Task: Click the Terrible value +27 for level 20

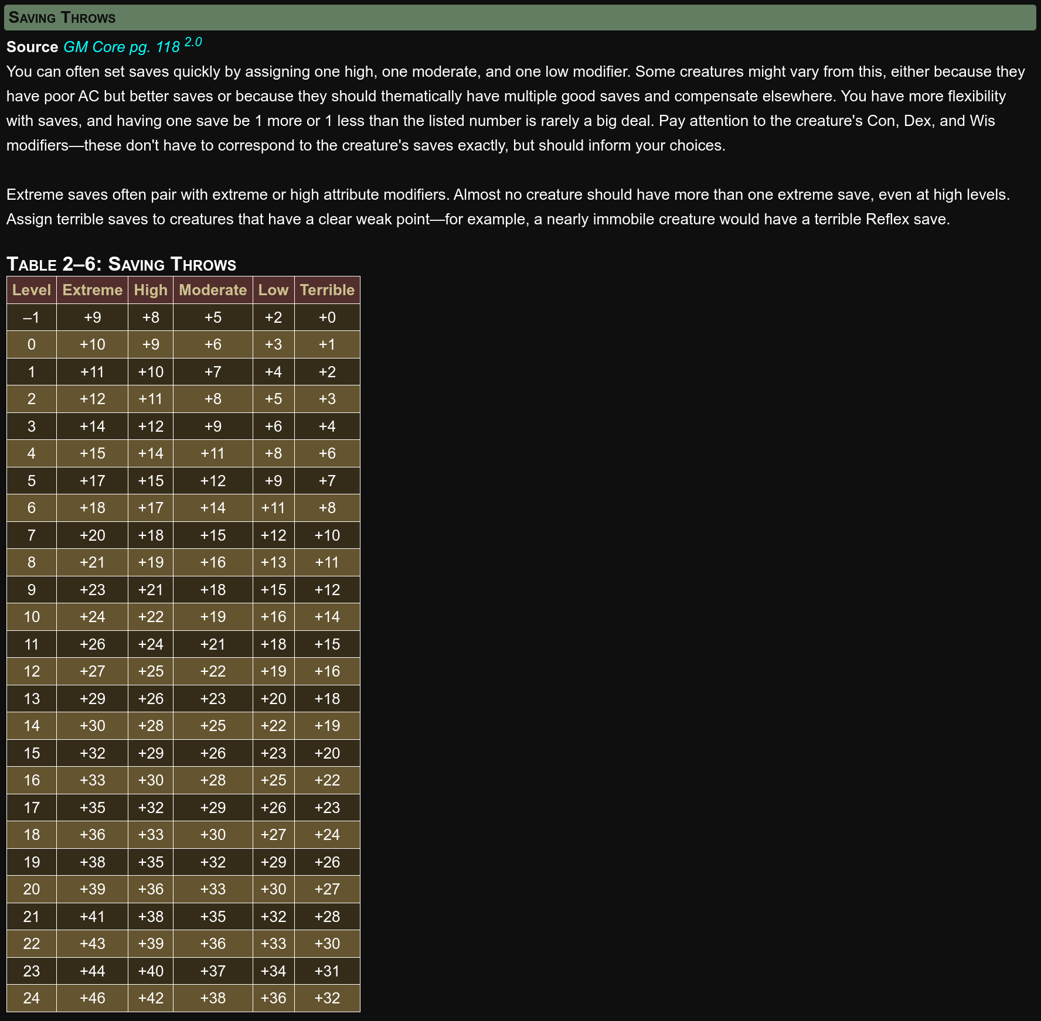Action: [x=327, y=889]
